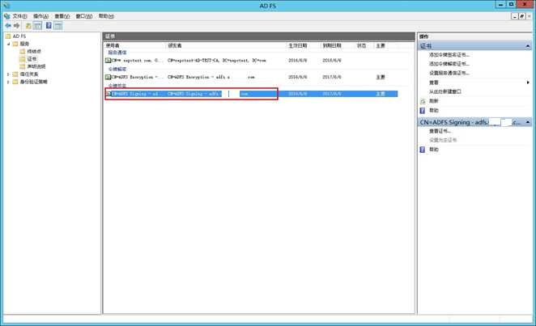
Task: Select 声明说明 node in tree
Action: (36, 66)
